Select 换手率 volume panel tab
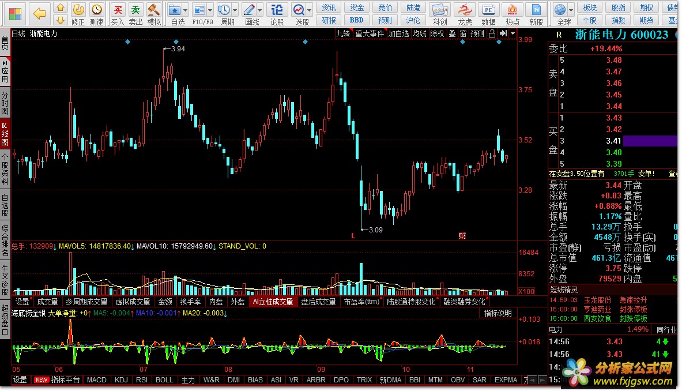The image size is (682, 391). coord(190,302)
